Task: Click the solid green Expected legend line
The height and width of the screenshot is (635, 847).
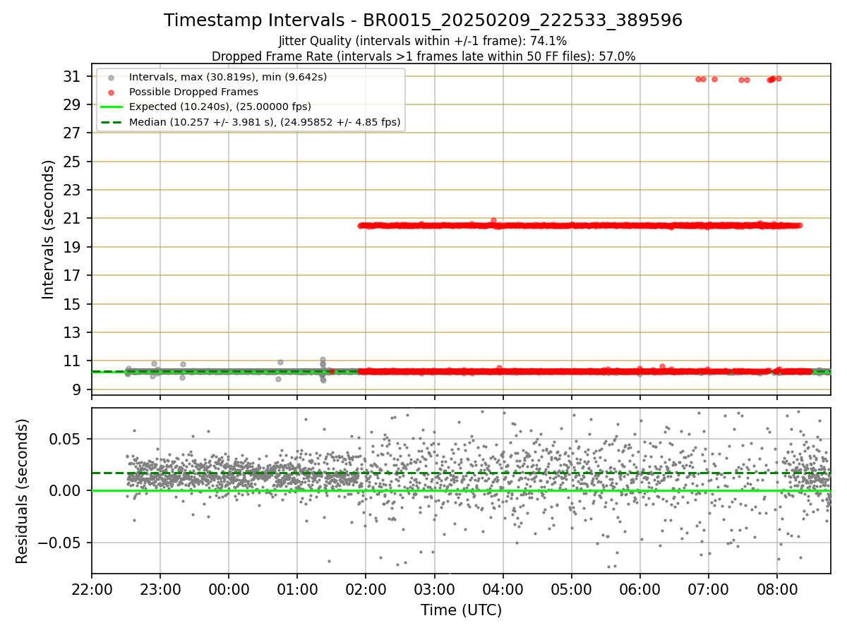Action: [x=110, y=107]
